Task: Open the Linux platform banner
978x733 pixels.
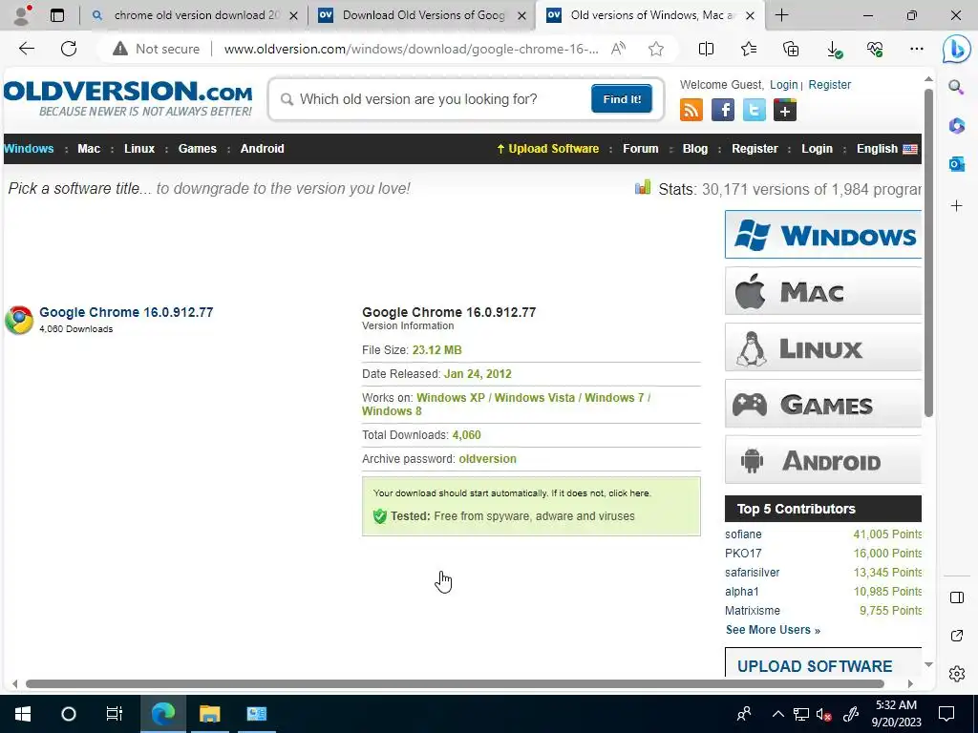Action: point(822,347)
